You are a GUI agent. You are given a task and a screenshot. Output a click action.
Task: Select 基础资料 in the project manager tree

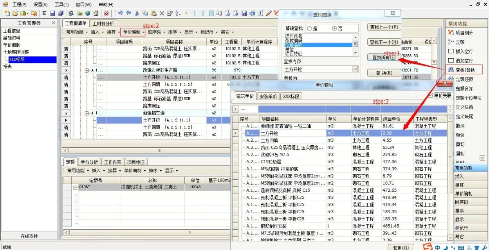click(x=12, y=38)
